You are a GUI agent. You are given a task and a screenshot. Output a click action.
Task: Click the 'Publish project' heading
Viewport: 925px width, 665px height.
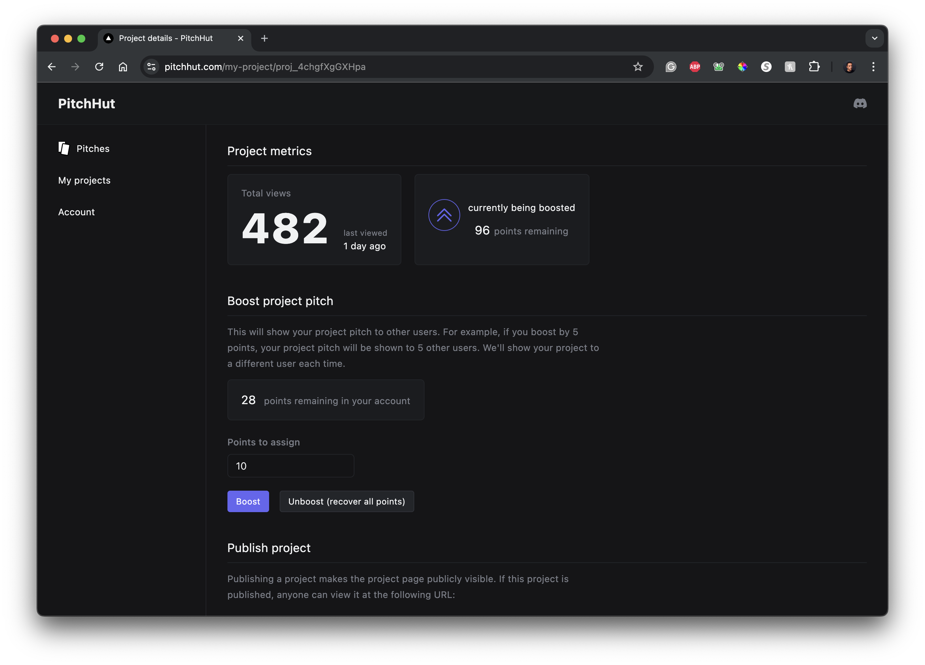pyautogui.click(x=269, y=548)
